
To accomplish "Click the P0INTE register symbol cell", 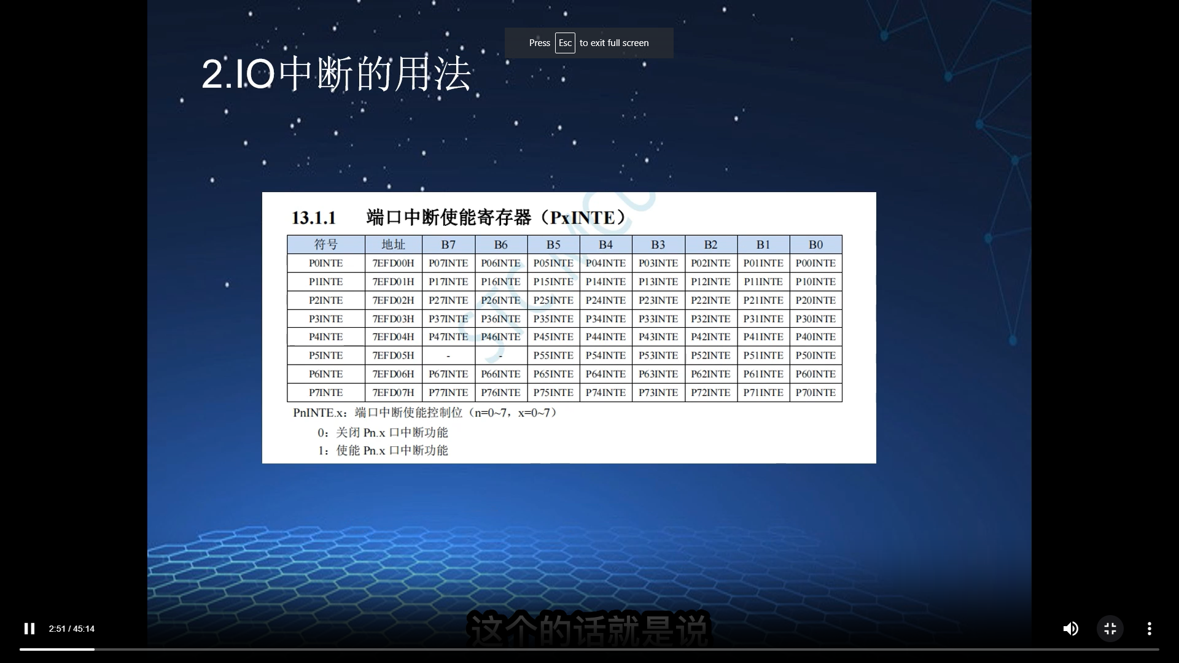I will (x=326, y=263).
